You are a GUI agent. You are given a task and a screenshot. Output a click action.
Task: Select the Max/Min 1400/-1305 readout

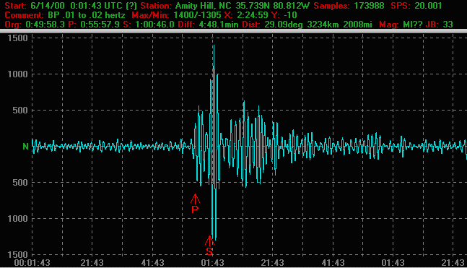176,15
